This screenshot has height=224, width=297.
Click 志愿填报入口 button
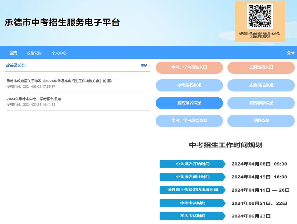(x=261, y=68)
